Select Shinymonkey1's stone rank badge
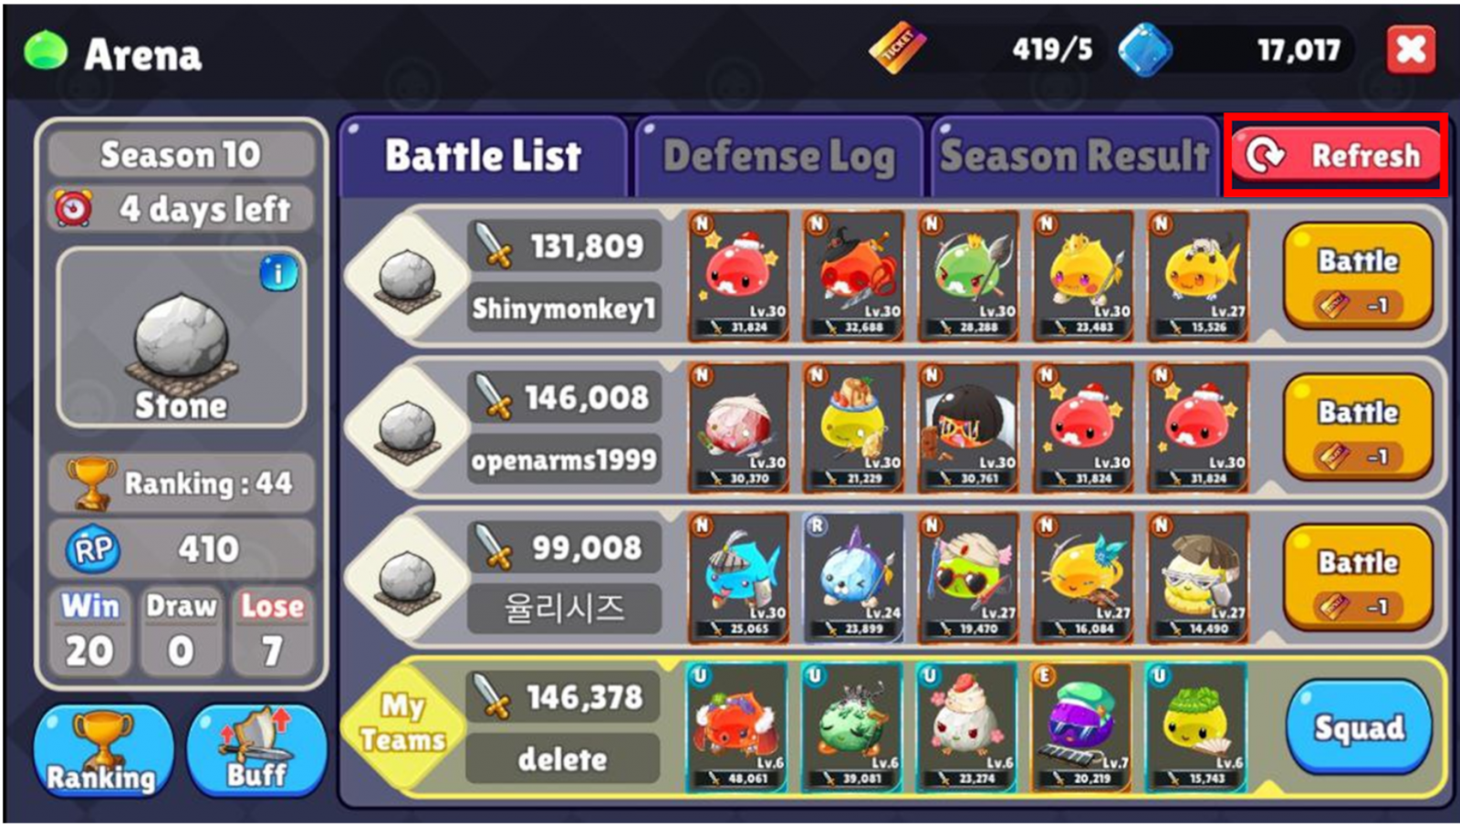Viewport: 1460px width, 825px height. pyautogui.click(x=407, y=277)
